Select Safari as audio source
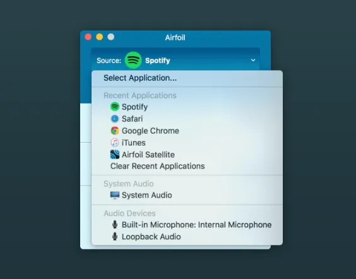The width and height of the screenshot is (356, 279). pos(187,119)
